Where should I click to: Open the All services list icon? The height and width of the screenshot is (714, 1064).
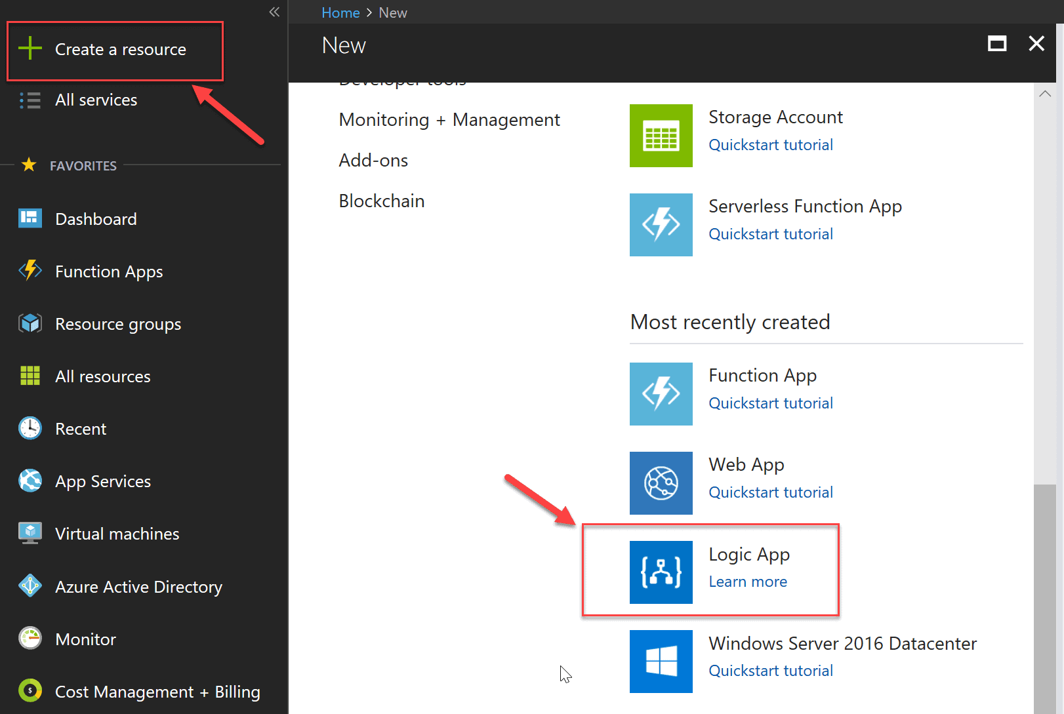pyautogui.click(x=30, y=100)
